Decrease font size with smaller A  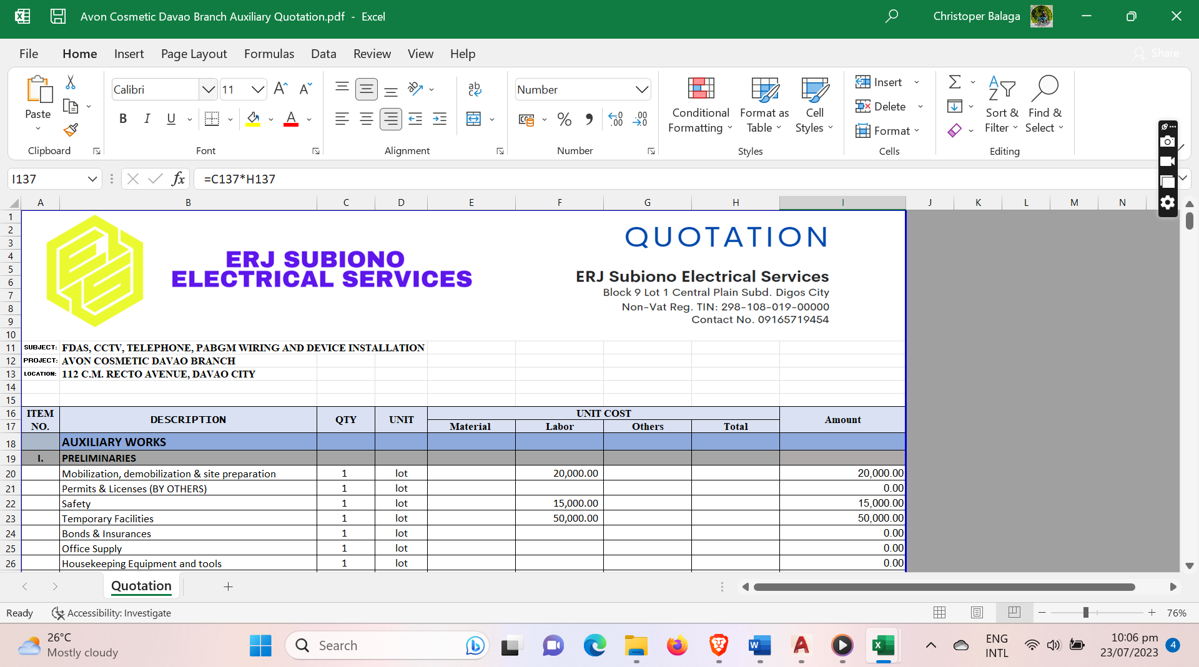[305, 89]
